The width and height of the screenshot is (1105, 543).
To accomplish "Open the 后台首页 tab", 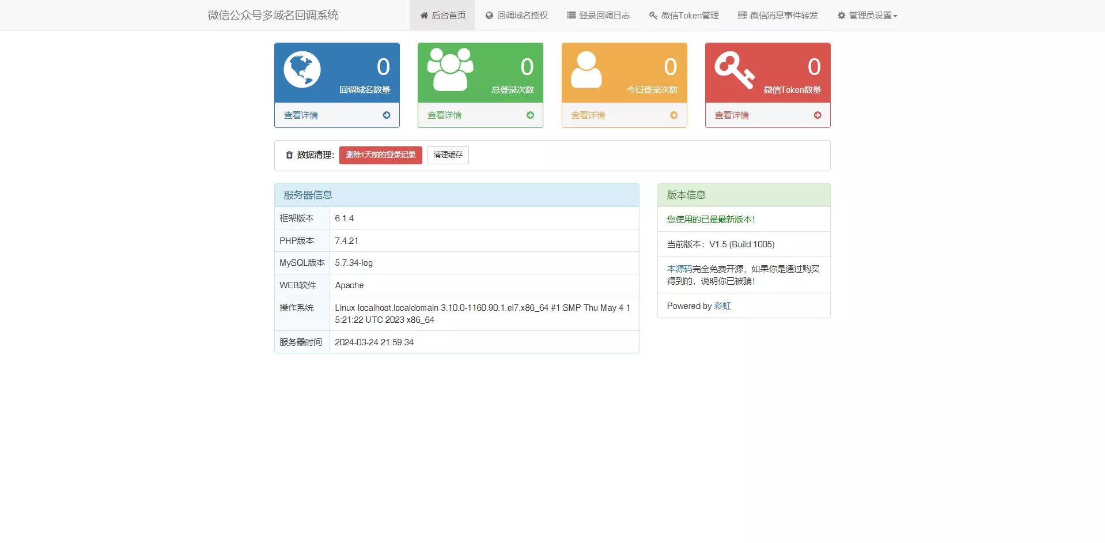I will click(x=442, y=15).
